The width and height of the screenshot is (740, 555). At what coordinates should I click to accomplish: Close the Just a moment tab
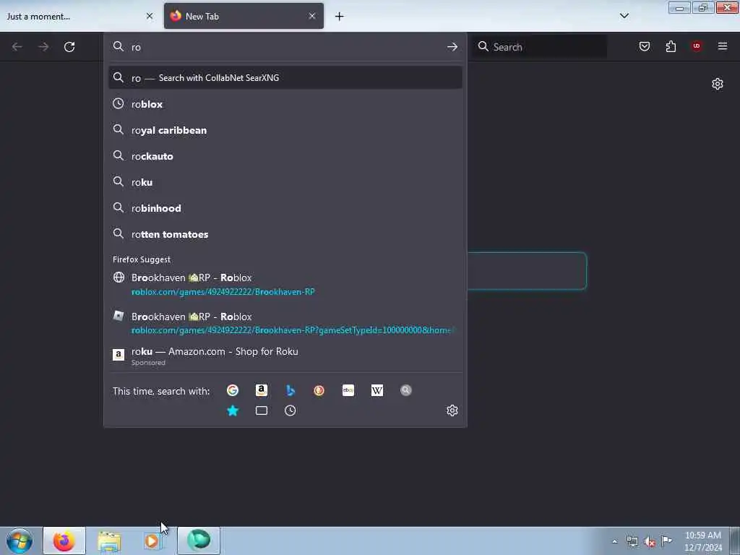point(150,16)
